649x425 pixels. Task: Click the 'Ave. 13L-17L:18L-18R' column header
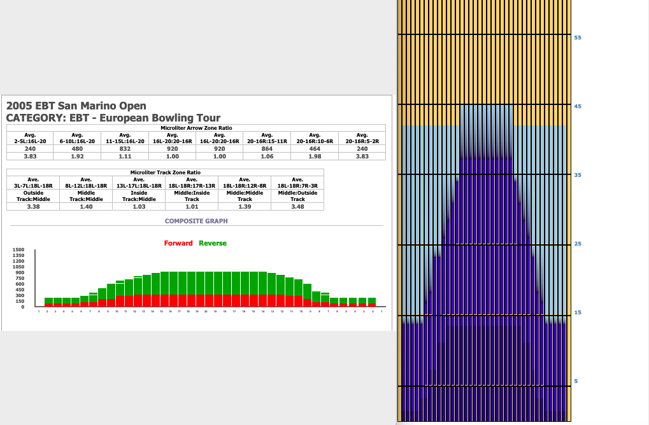[x=139, y=183]
